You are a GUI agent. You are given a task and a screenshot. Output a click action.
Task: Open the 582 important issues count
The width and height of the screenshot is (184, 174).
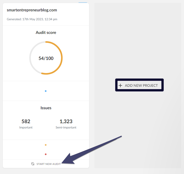coord(26,121)
